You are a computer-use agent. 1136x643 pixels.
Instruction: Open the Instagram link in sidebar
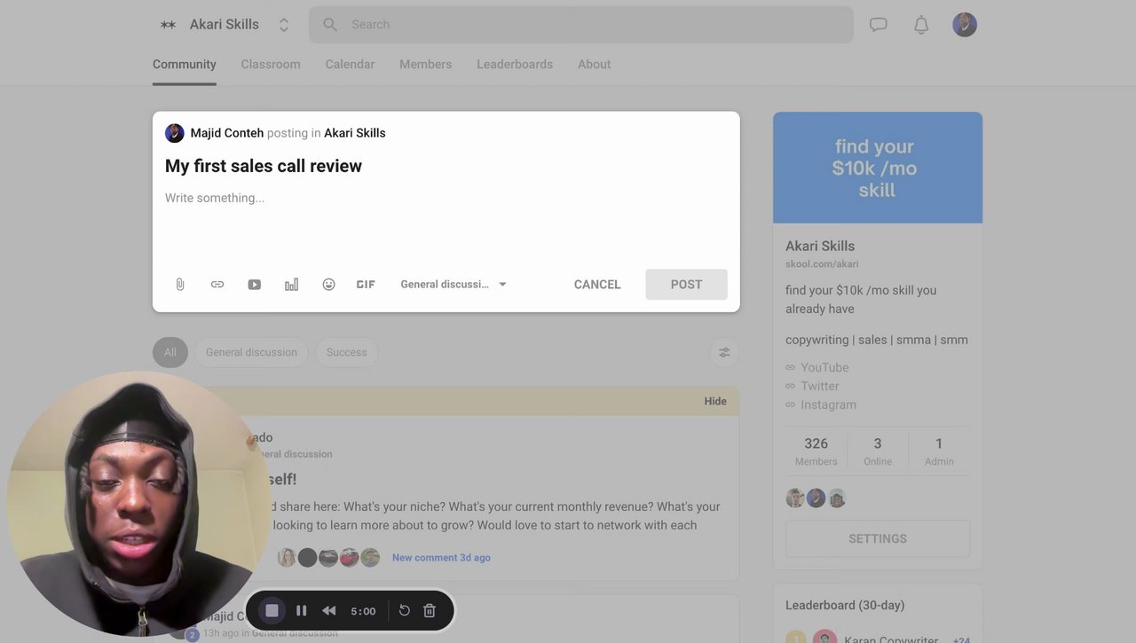click(829, 404)
